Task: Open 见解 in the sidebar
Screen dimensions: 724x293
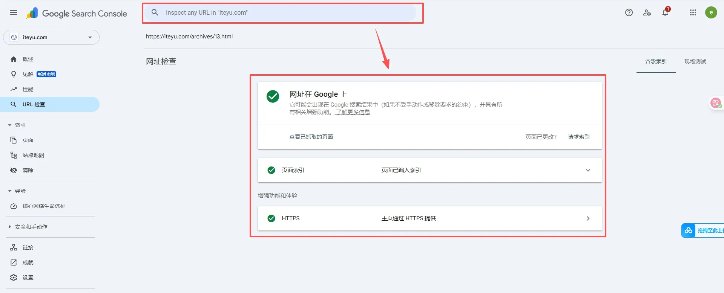Action: tap(28, 74)
